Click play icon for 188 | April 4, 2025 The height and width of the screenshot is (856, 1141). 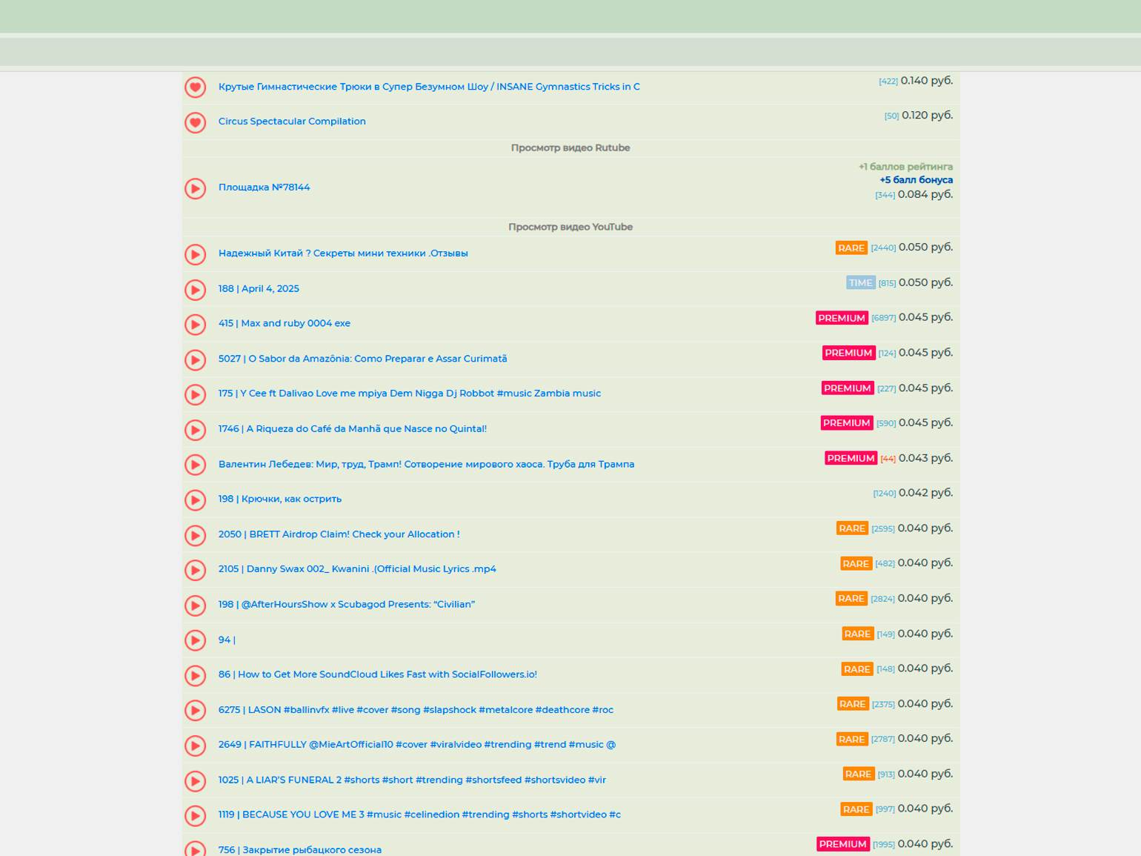tap(196, 290)
